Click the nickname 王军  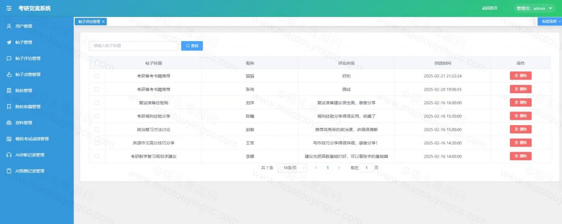pos(250,143)
